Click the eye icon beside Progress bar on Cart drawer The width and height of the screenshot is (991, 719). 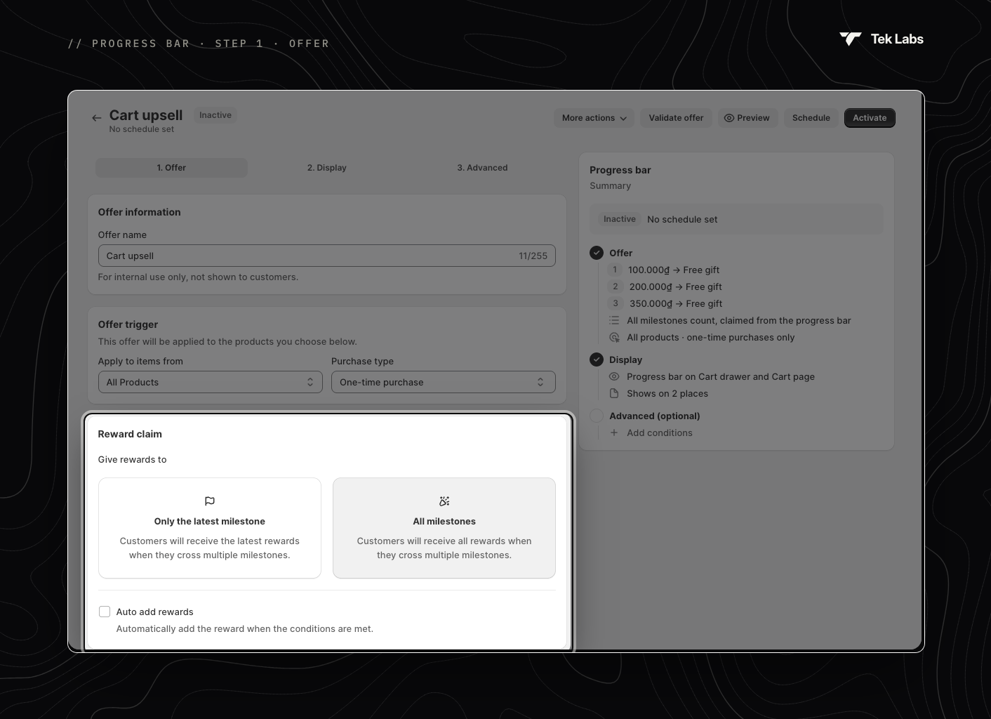[614, 376]
